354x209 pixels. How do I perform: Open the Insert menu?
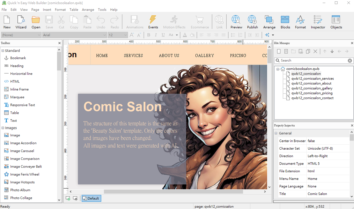(47, 10)
